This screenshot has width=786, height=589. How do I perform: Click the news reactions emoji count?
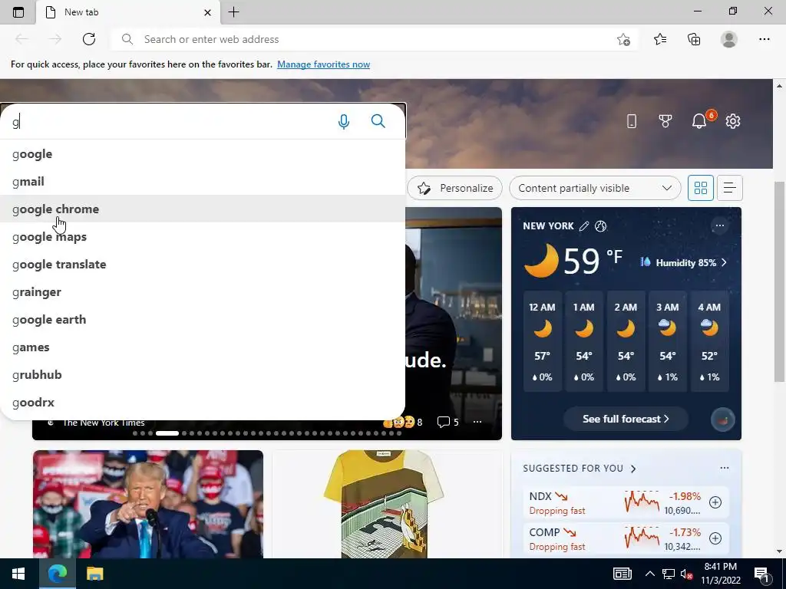(402, 422)
